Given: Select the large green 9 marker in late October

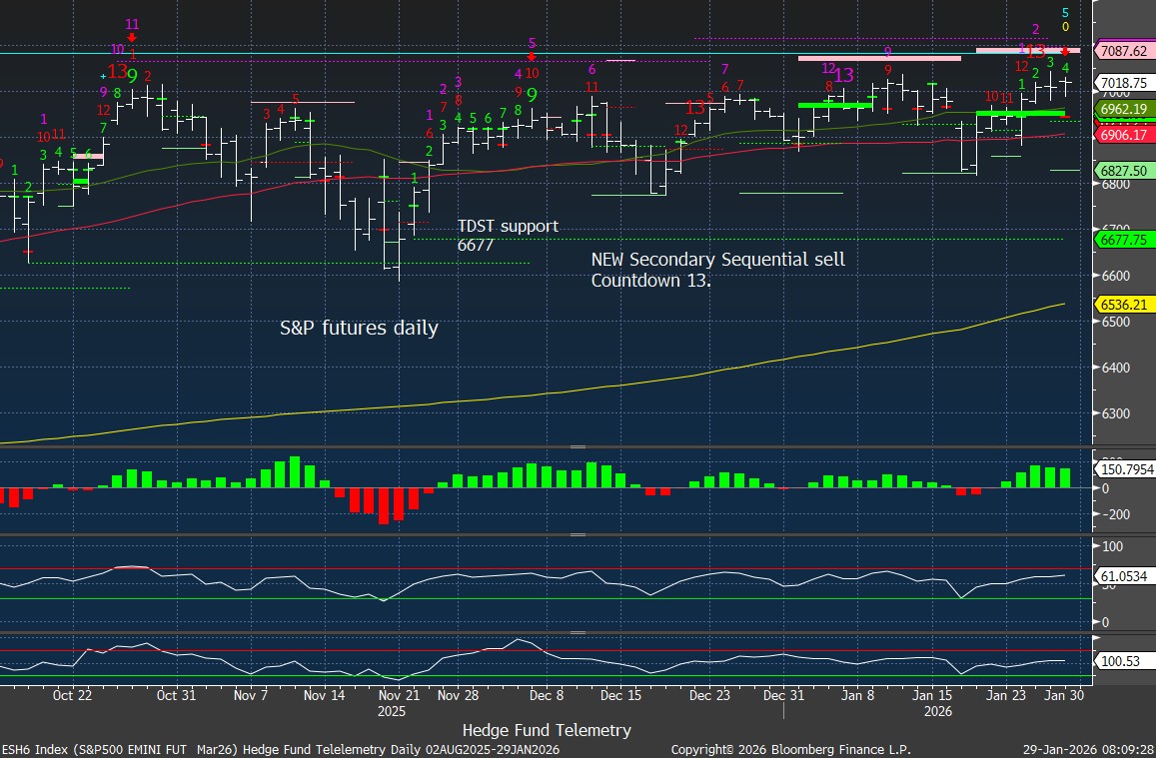Looking at the screenshot, I should [x=132, y=75].
